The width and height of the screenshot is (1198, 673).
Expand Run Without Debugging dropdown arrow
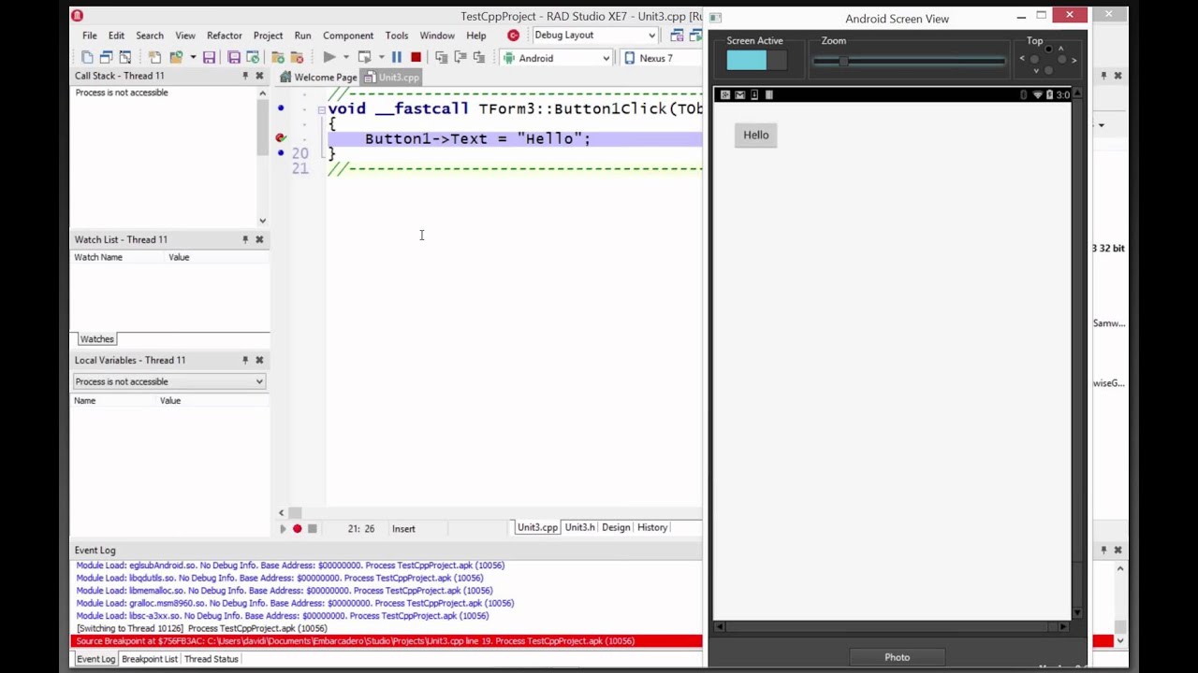tap(381, 58)
